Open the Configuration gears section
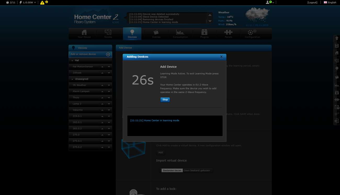Image resolution: width=340 pixels, height=195 pixels. (252, 34)
